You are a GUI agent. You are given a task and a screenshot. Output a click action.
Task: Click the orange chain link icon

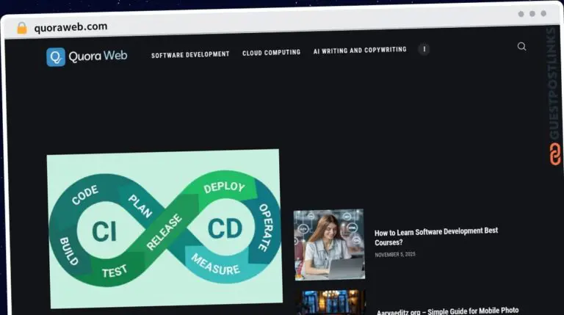click(x=555, y=154)
